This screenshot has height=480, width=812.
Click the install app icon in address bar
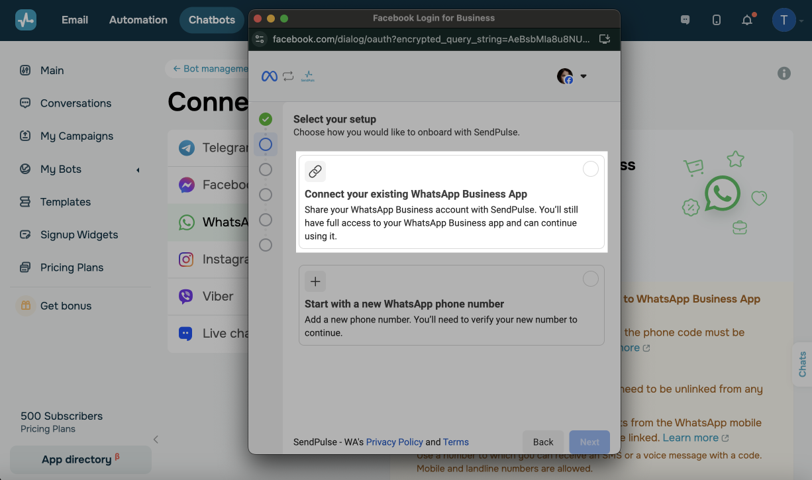click(604, 39)
